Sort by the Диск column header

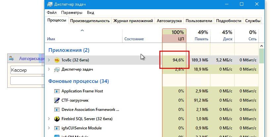click(x=222, y=36)
